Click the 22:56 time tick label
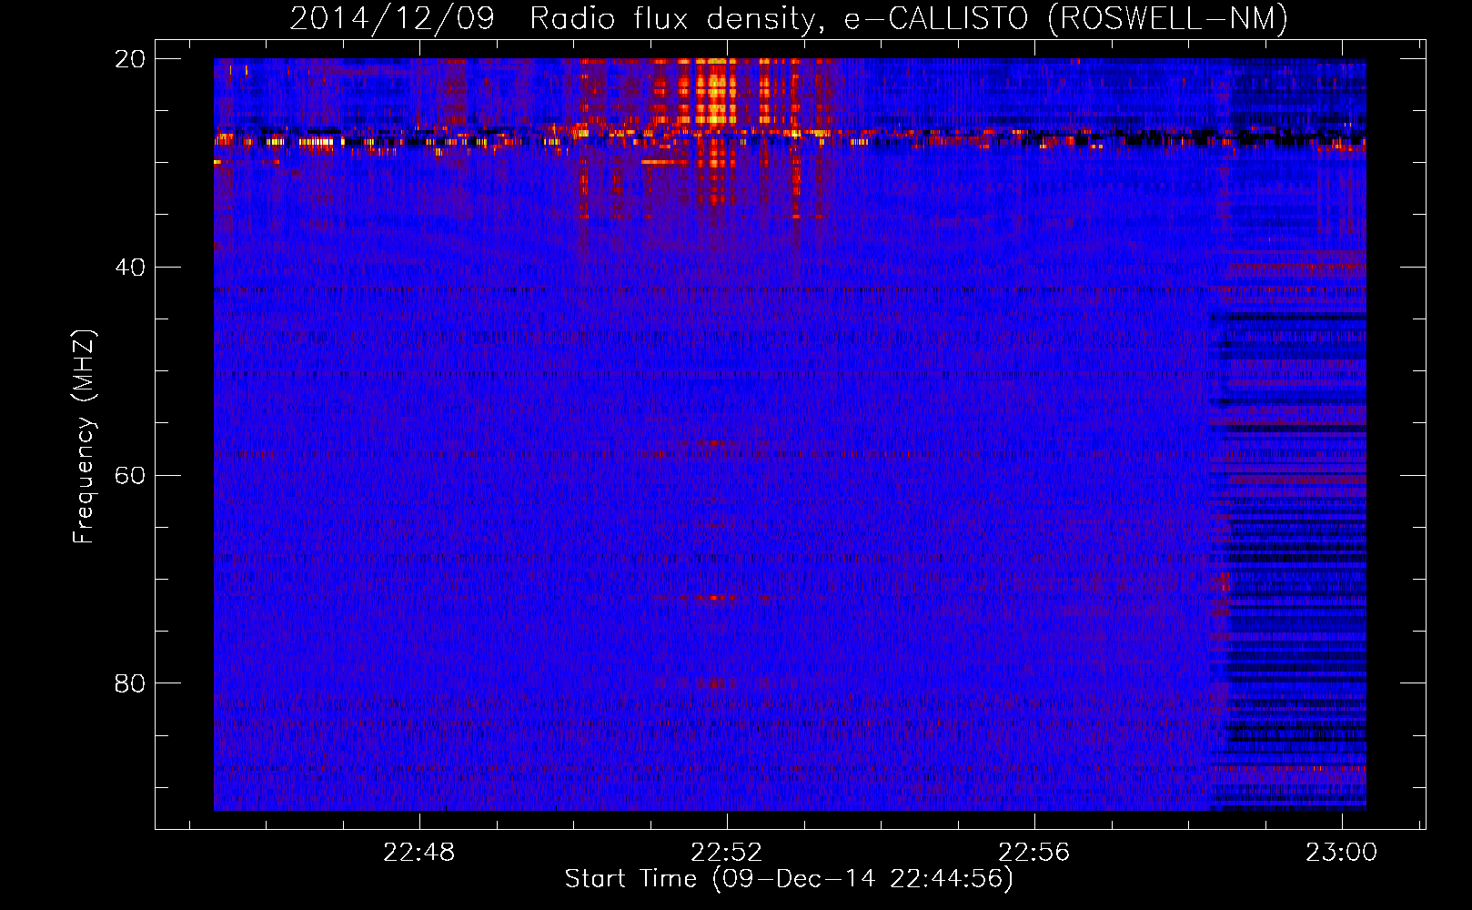 point(1034,853)
